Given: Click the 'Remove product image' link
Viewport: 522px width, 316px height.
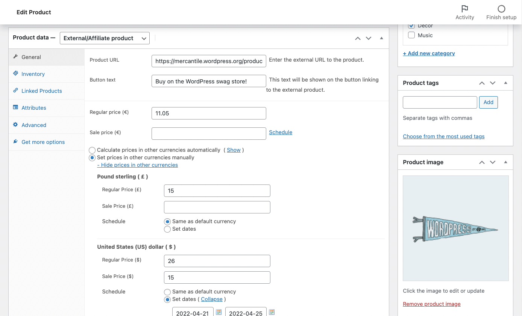Looking at the screenshot, I should (x=431, y=304).
